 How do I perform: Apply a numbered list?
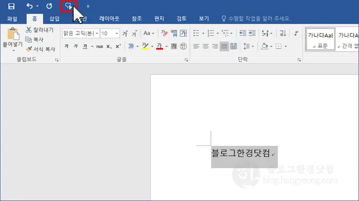pos(211,33)
